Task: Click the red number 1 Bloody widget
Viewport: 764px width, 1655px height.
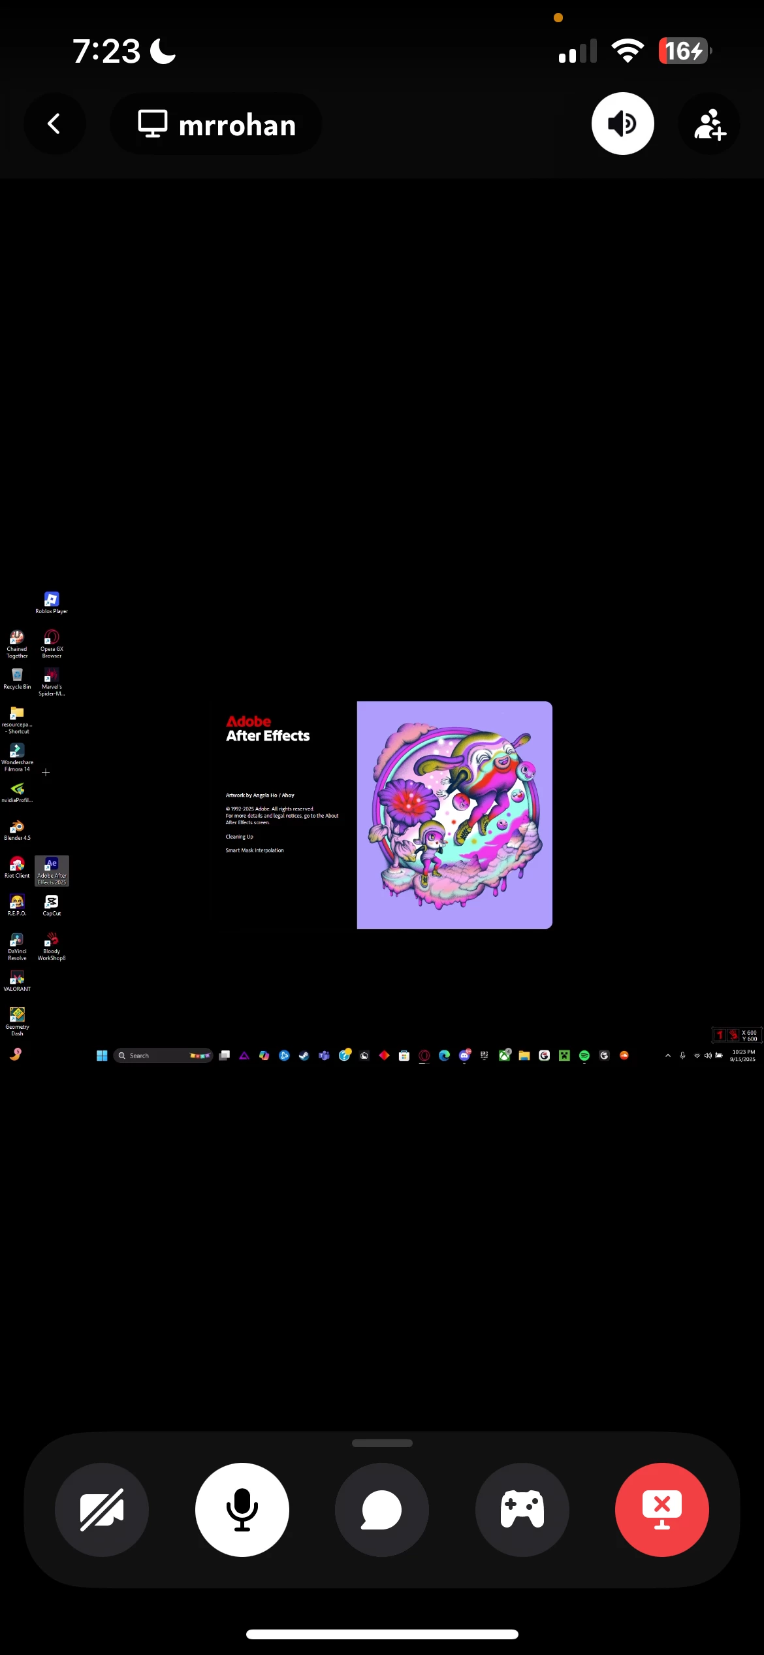Action: coord(720,1035)
